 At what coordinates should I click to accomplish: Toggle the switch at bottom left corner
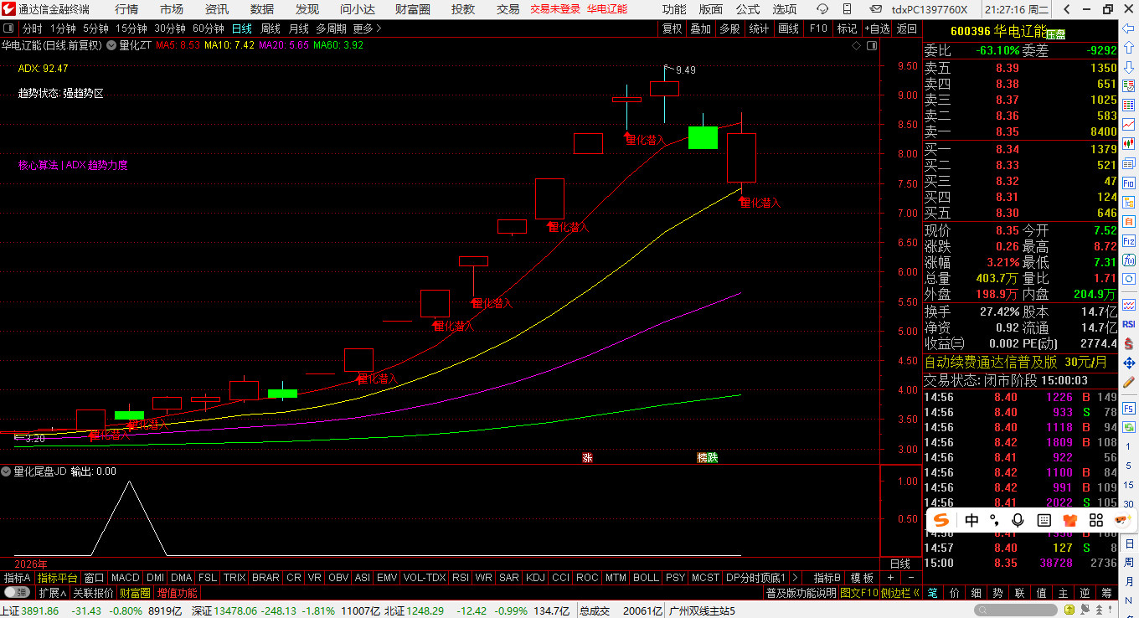coord(16,592)
